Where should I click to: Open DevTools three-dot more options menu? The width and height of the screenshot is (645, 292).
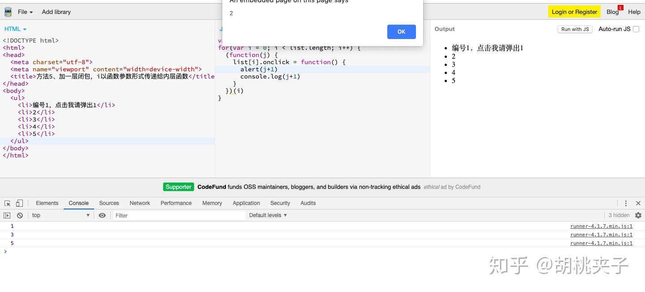click(x=626, y=203)
